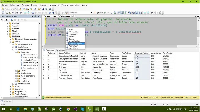Image resolution: width=200 pixels, height=112 pixels.
Task: Open the Consulta menu
Action: (x=25, y=5)
